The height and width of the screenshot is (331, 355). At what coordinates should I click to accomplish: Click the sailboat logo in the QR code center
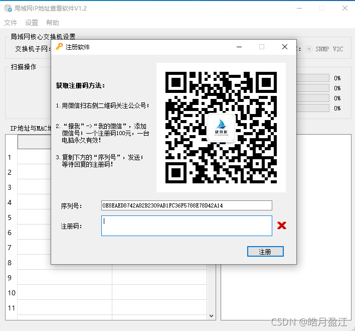221,128
